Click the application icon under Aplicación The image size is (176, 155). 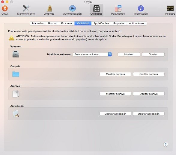pyautogui.click(x=16, y=114)
